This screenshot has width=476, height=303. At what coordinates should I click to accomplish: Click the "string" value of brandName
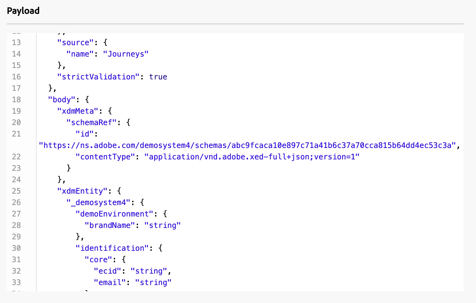(x=163, y=225)
